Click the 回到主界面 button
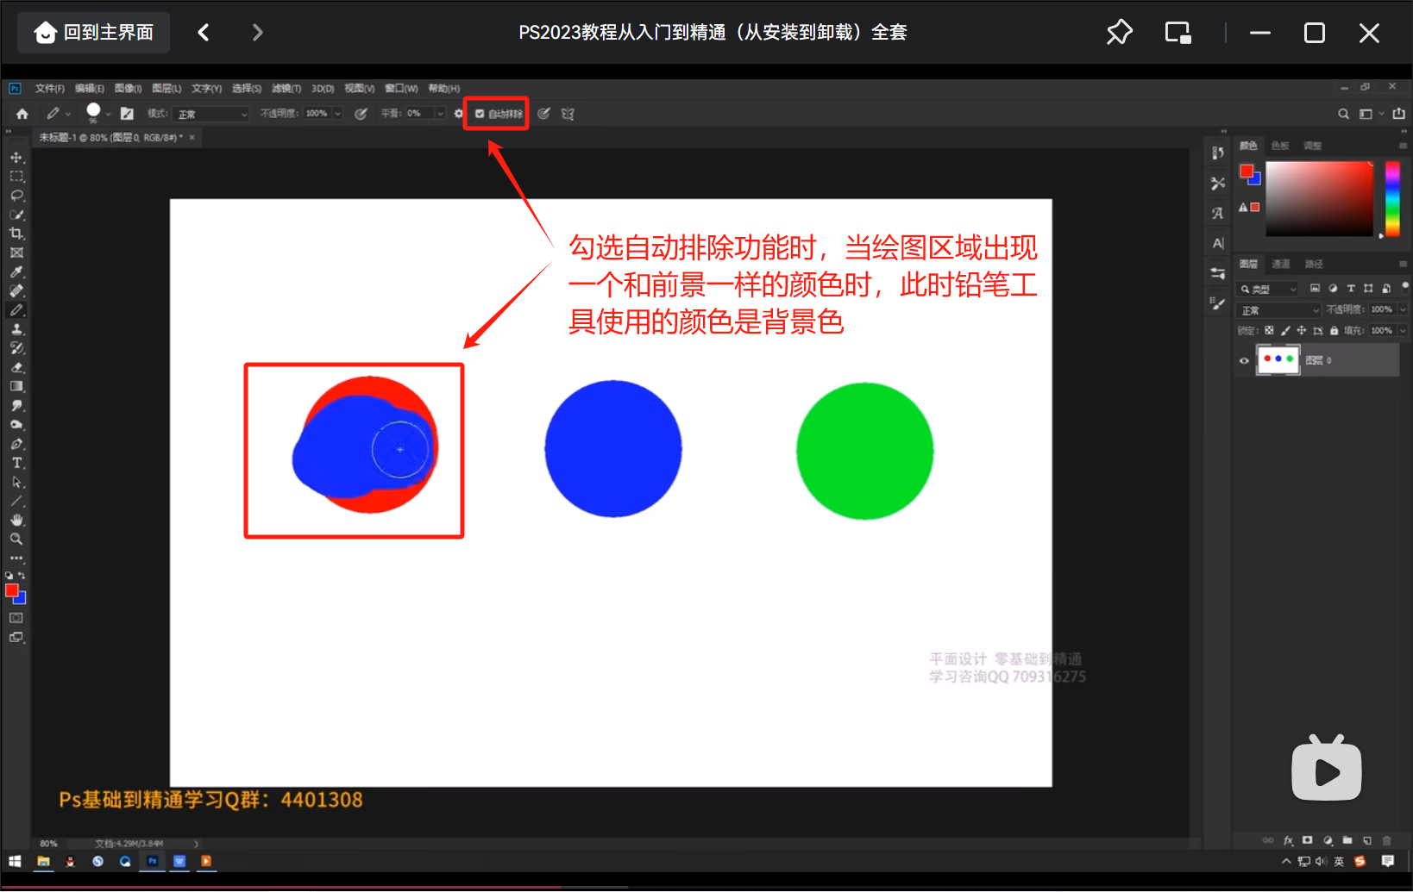The width and height of the screenshot is (1413, 892). tap(94, 33)
